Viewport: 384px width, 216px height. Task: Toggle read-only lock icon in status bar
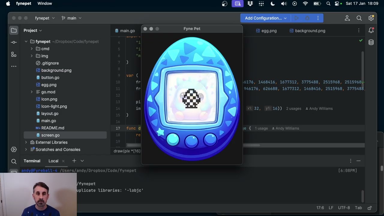(370, 208)
